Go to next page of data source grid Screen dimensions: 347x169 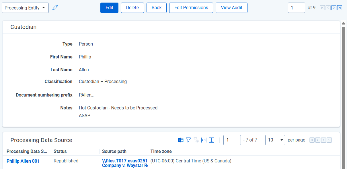pos(323,140)
